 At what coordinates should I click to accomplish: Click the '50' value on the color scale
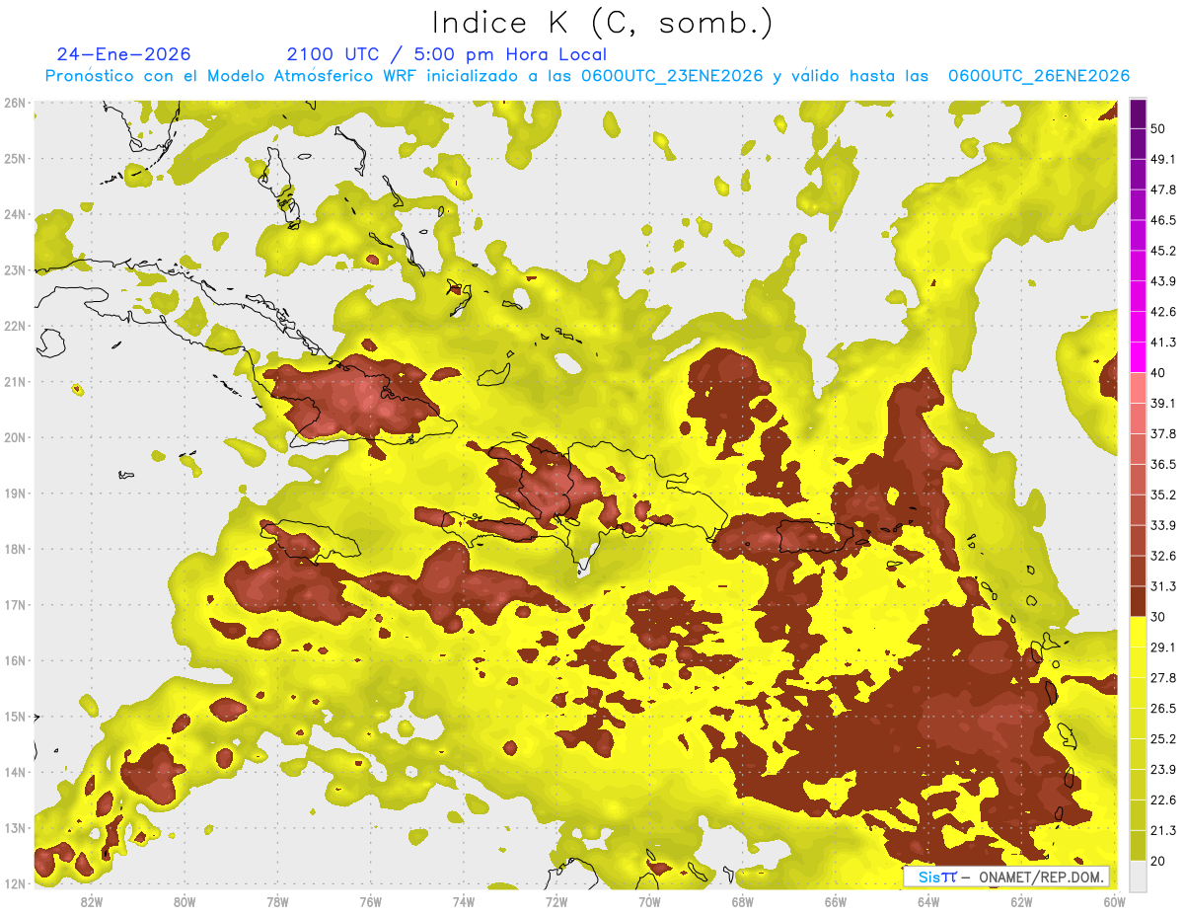click(x=1159, y=128)
